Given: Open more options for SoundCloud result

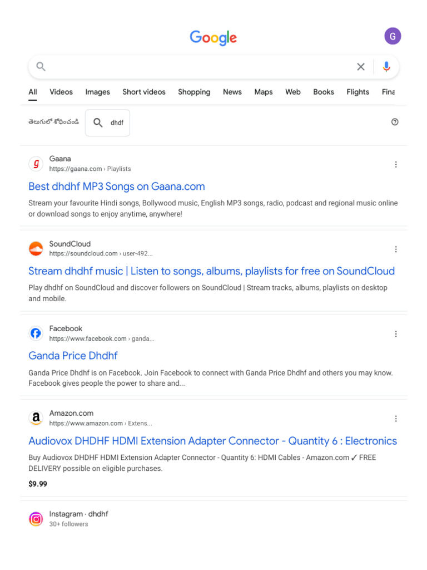Looking at the screenshot, I should (396, 249).
